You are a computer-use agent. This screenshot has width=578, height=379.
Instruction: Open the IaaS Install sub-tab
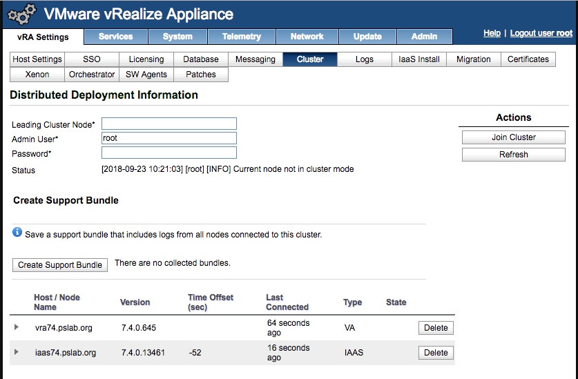pos(419,59)
